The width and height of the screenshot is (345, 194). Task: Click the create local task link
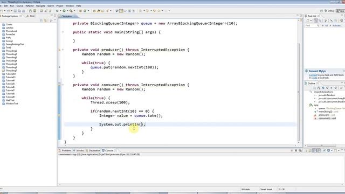click(x=314, y=78)
